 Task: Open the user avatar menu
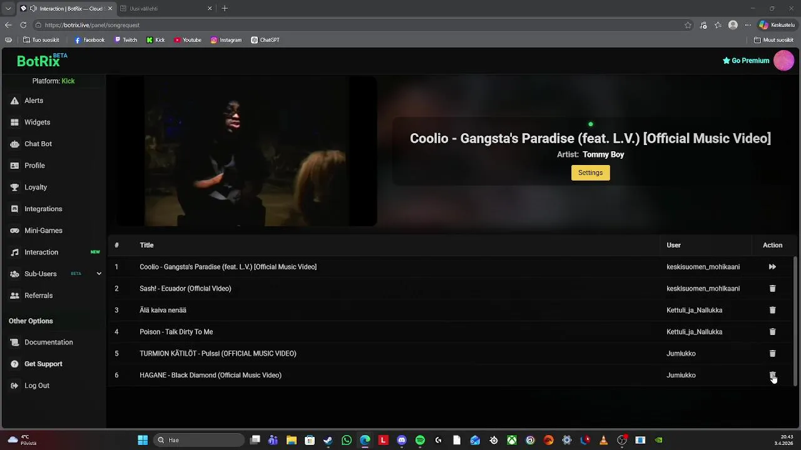click(784, 61)
